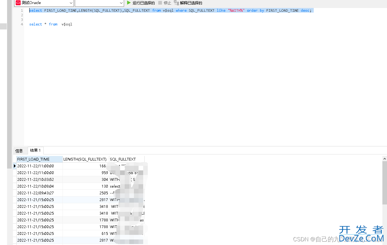Click the green Run Selected play icon
387x245 pixels.
[x=129, y=3]
